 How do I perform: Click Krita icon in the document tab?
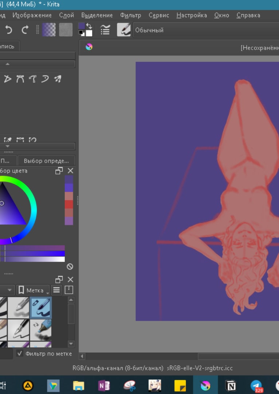tap(89, 47)
